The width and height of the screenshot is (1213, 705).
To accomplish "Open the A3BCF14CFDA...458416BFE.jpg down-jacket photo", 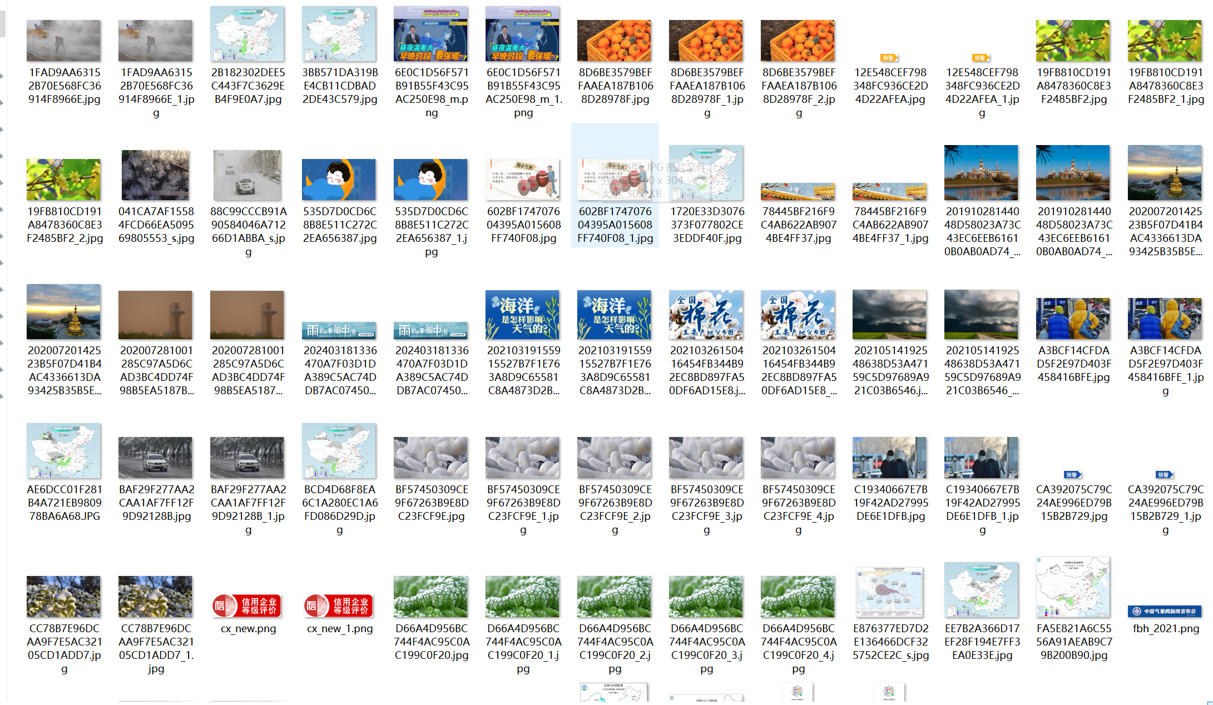I will [1073, 318].
